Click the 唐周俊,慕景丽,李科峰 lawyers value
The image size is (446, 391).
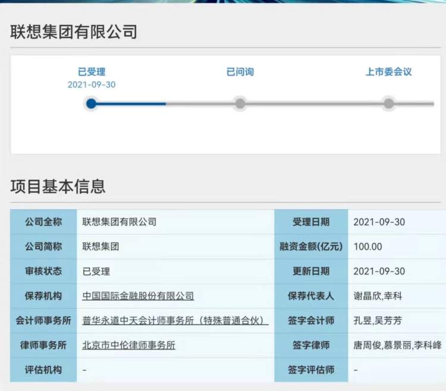coord(397,345)
